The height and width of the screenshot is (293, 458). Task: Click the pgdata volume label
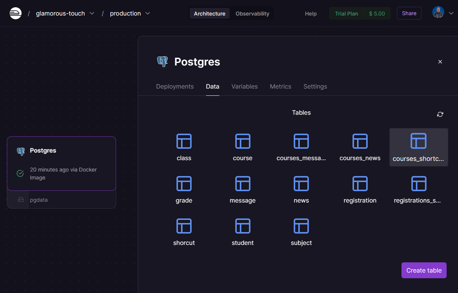click(x=39, y=200)
